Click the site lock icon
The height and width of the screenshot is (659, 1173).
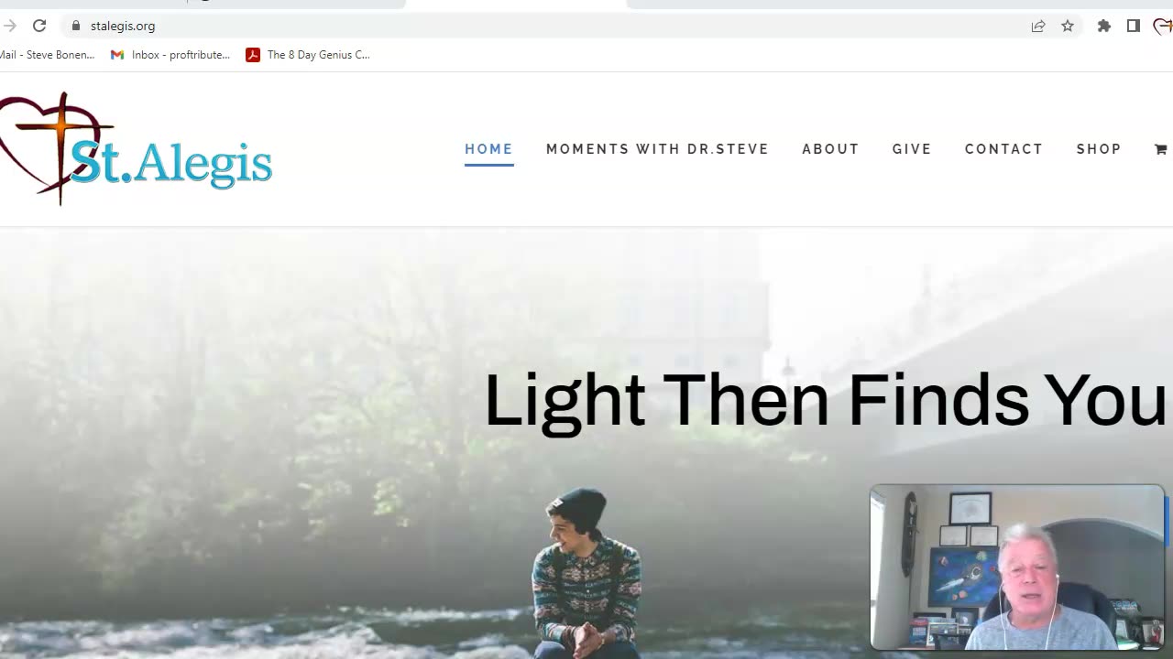click(76, 26)
